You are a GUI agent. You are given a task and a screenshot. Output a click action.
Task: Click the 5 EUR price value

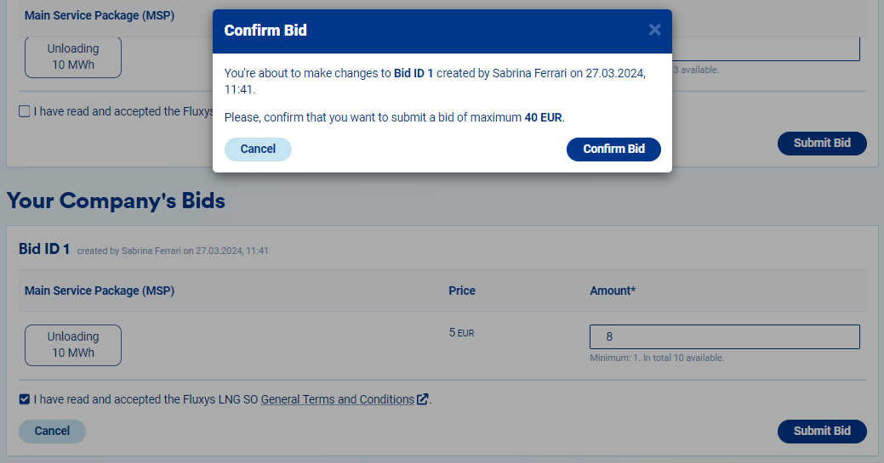pyautogui.click(x=461, y=333)
